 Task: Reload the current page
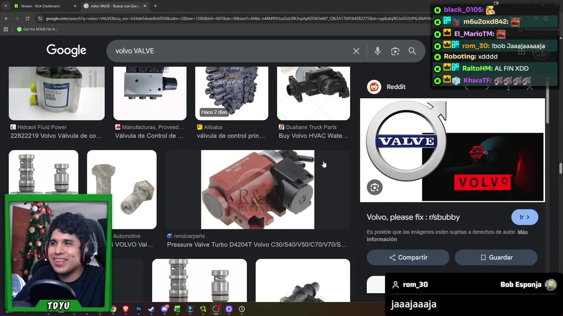pos(27,18)
